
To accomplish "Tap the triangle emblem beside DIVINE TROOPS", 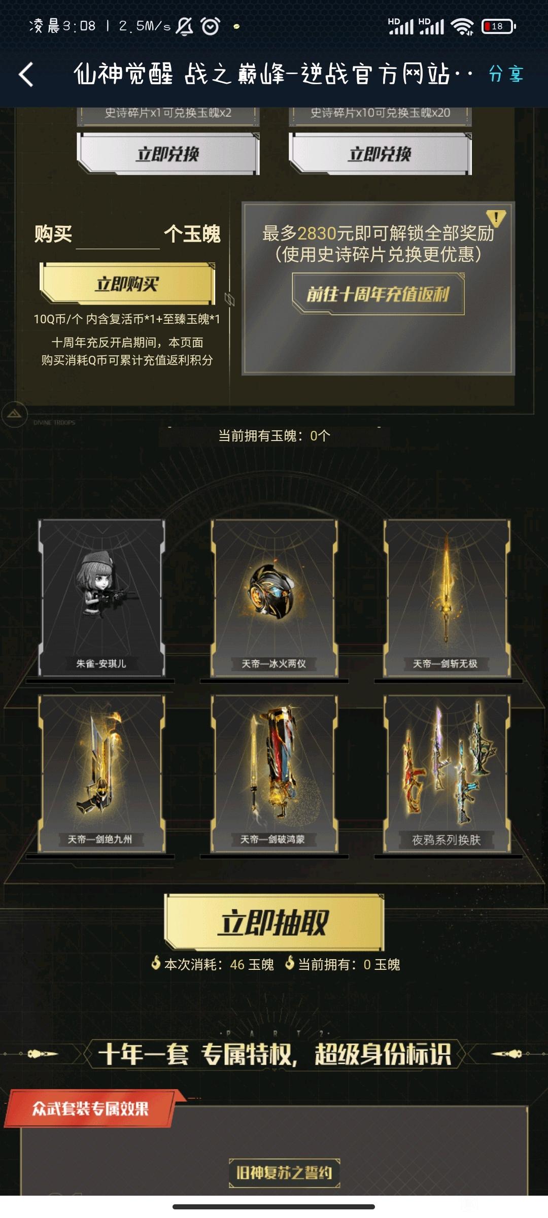I will (14, 414).
